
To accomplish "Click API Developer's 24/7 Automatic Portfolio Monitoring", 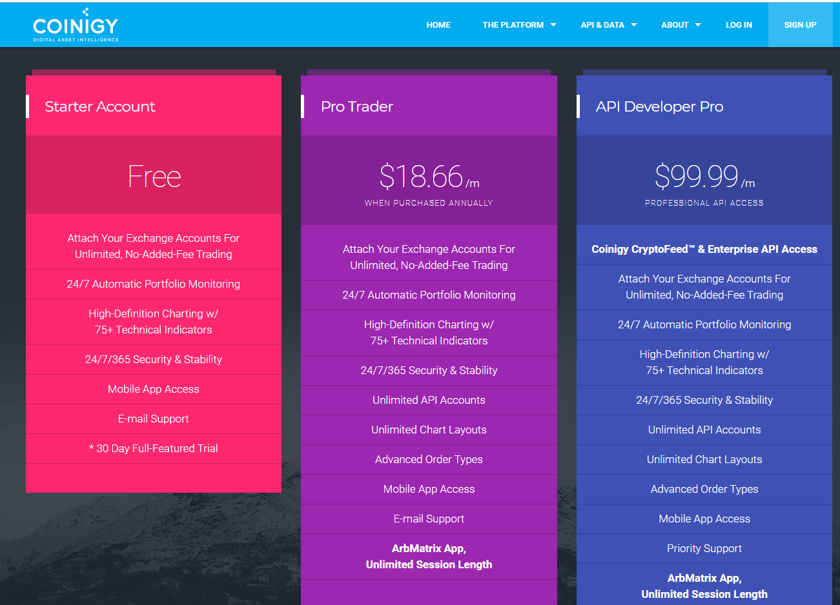I will (x=704, y=324).
